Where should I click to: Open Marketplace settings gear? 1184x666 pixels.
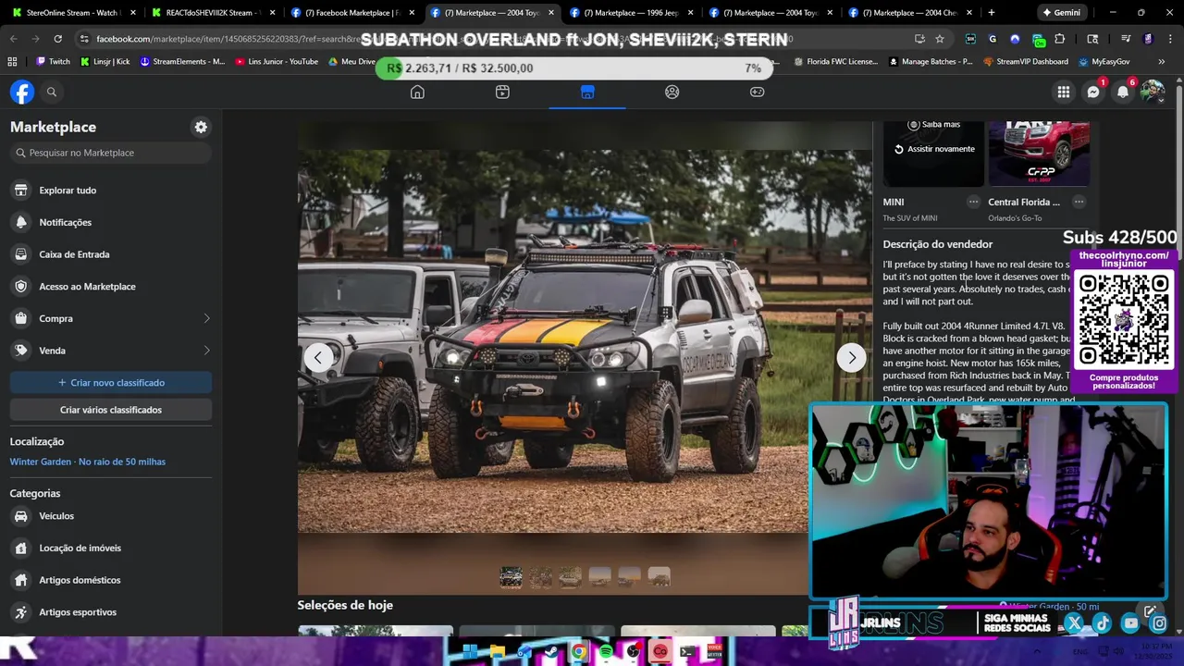coord(201,127)
